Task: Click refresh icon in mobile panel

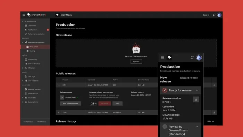Action: 192,58
